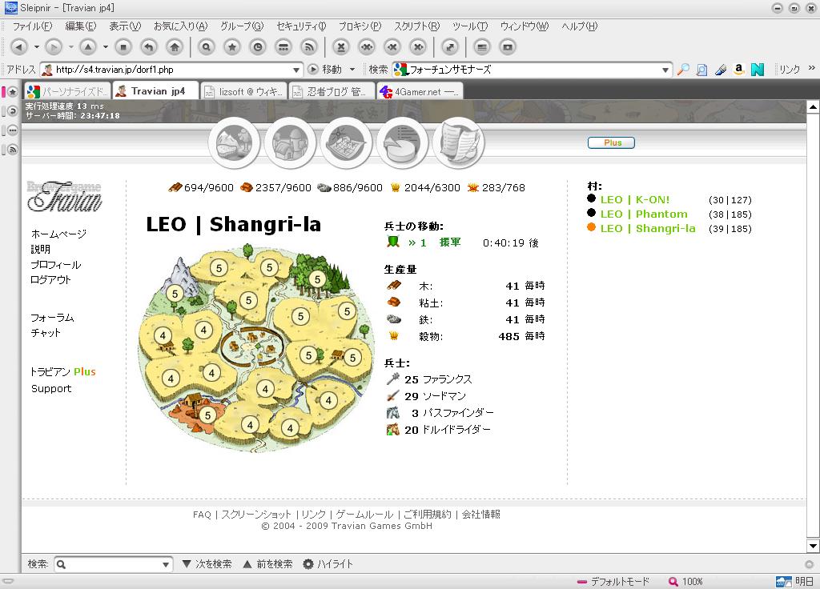Screen dimensions: 820x589
Task: Expand the リンク toolbar chevron
Action: pos(812,68)
